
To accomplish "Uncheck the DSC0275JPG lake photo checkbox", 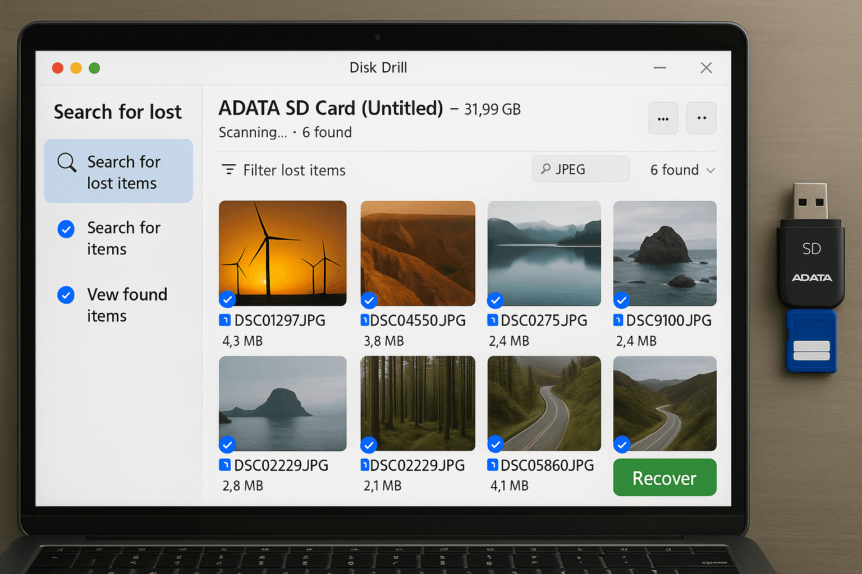I will coord(496,300).
